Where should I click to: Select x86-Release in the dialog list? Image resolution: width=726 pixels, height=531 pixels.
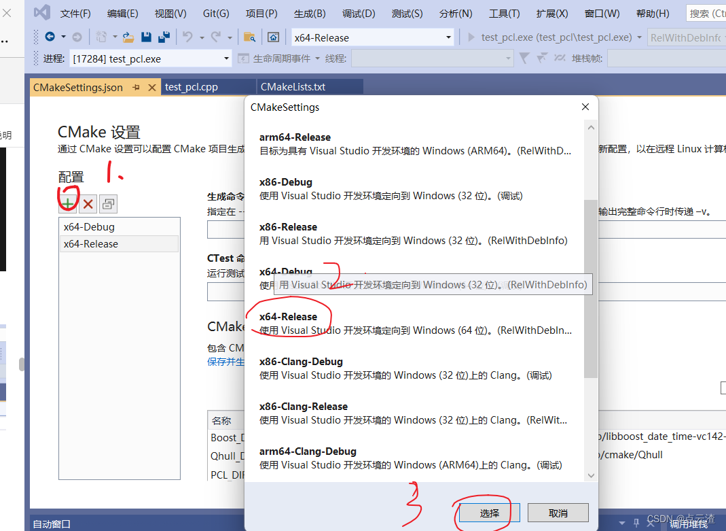(415, 233)
